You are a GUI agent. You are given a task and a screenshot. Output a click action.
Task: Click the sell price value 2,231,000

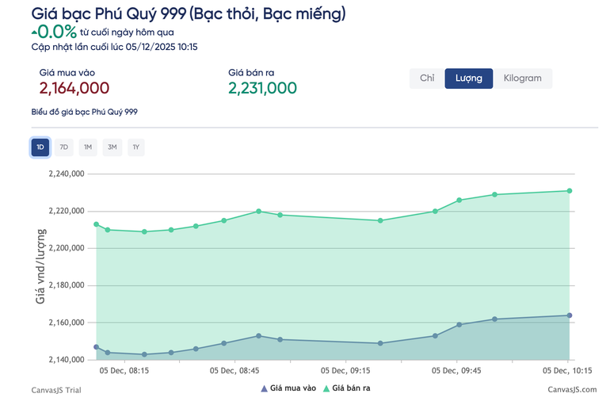[x=262, y=88]
